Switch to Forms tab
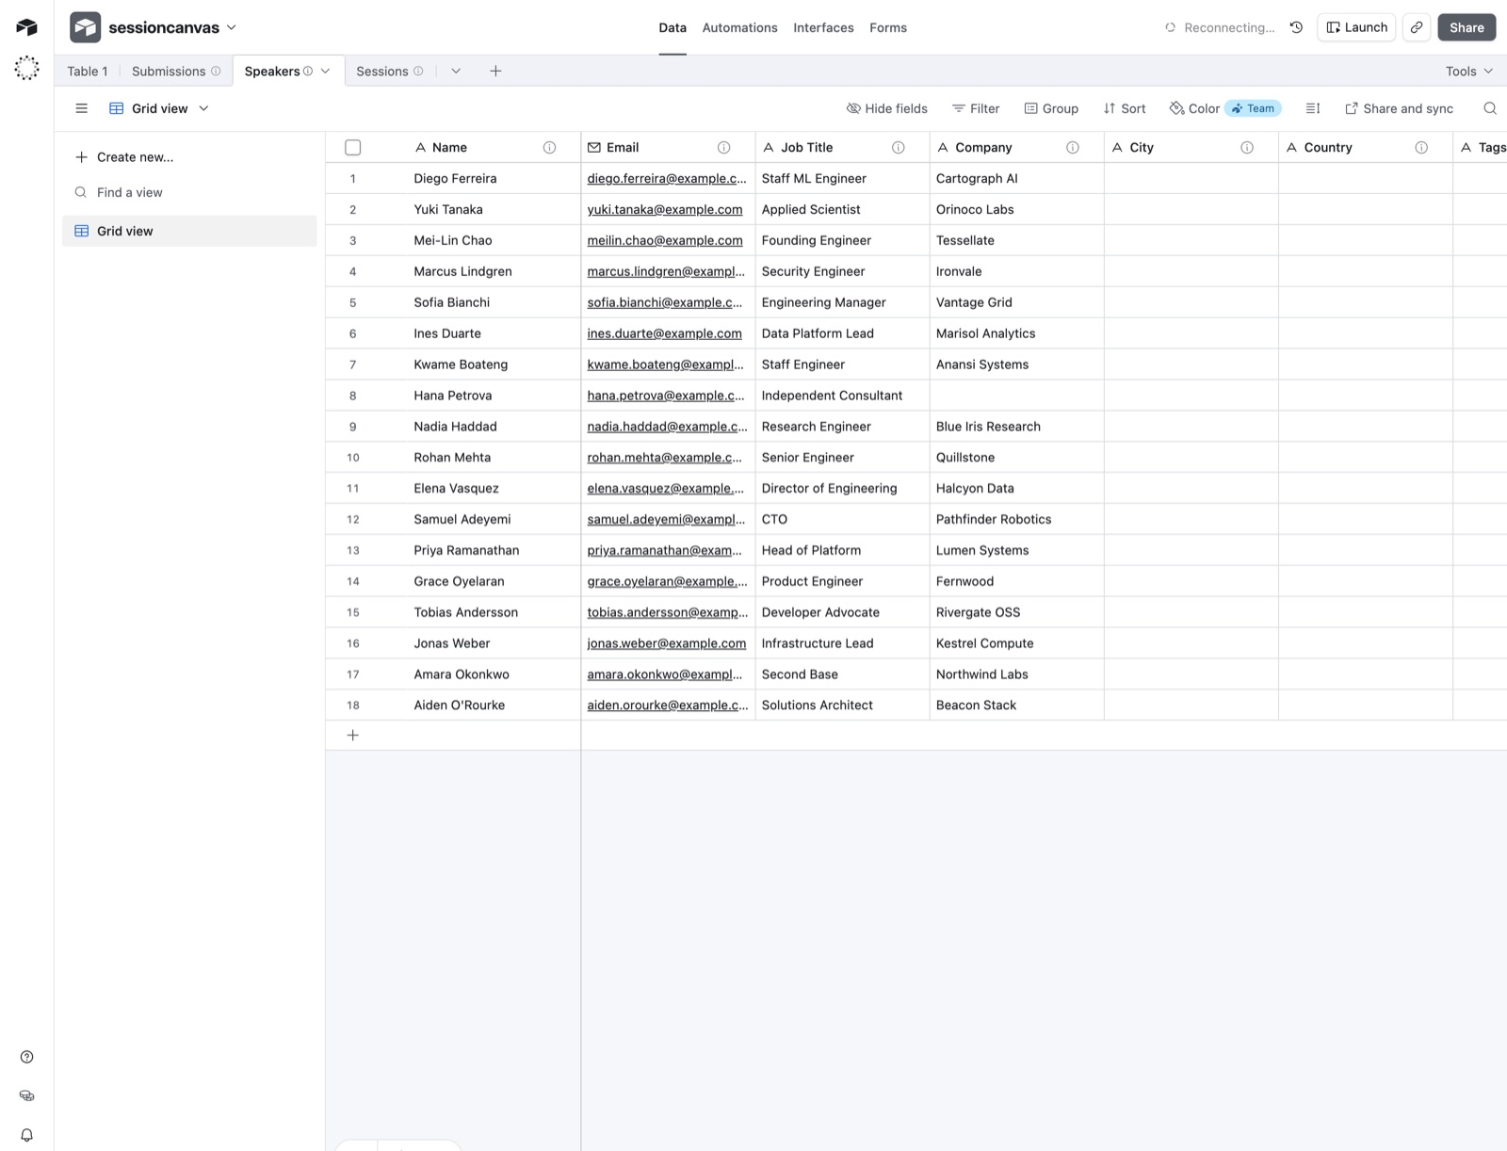Viewport: 1507px width, 1151px height. coord(888,27)
